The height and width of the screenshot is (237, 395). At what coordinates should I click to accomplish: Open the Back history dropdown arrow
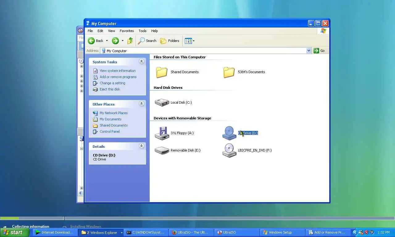(x=107, y=41)
